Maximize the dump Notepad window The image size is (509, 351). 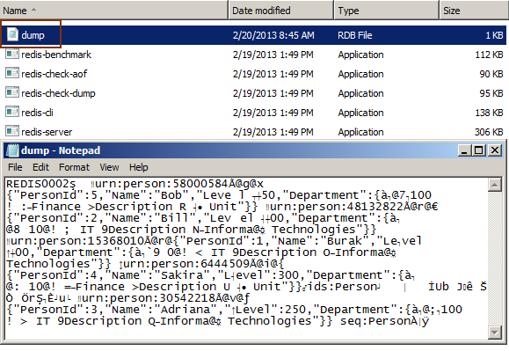(x=479, y=150)
